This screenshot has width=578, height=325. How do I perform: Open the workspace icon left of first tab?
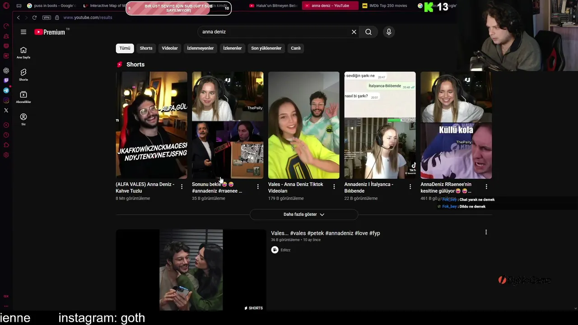coord(19,6)
